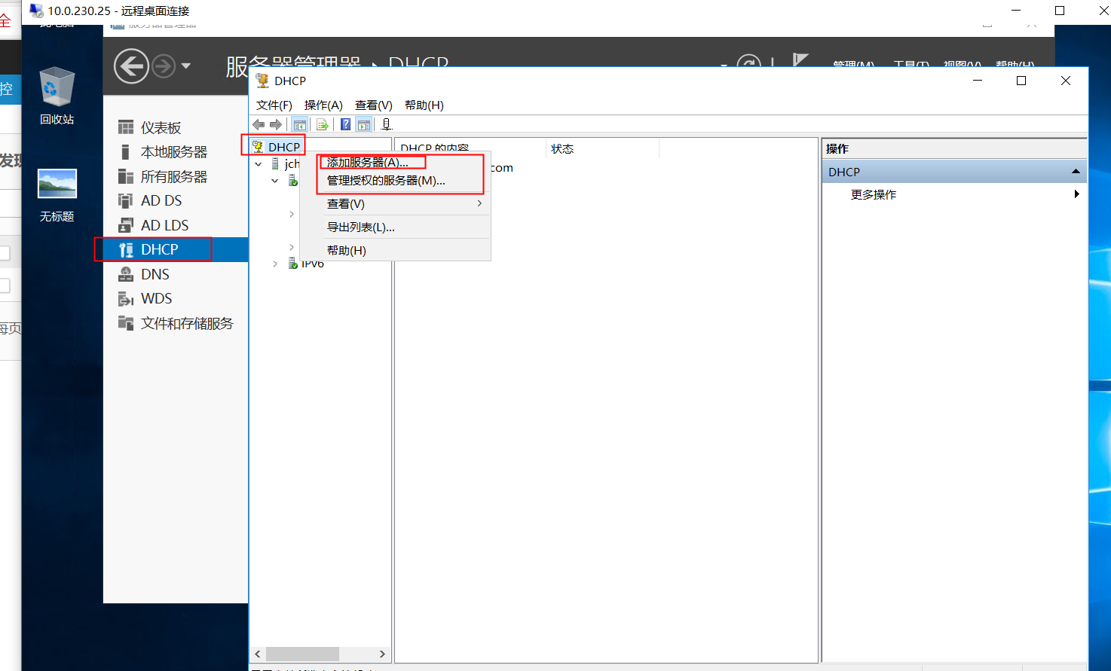
Task: Choose 导出列表(L)... in context menu
Action: pyautogui.click(x=395, y=227)
